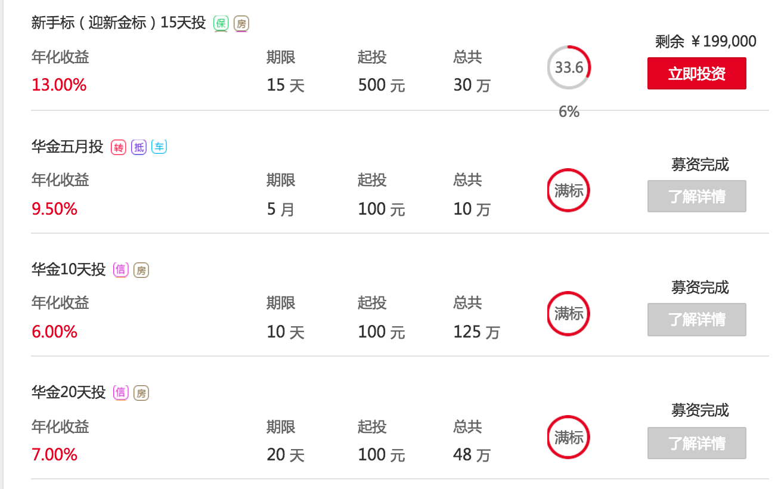This screenshot has width=781, height=489.
Task: Open the 华金10天投 product title
Action: (x=69, y=270)
